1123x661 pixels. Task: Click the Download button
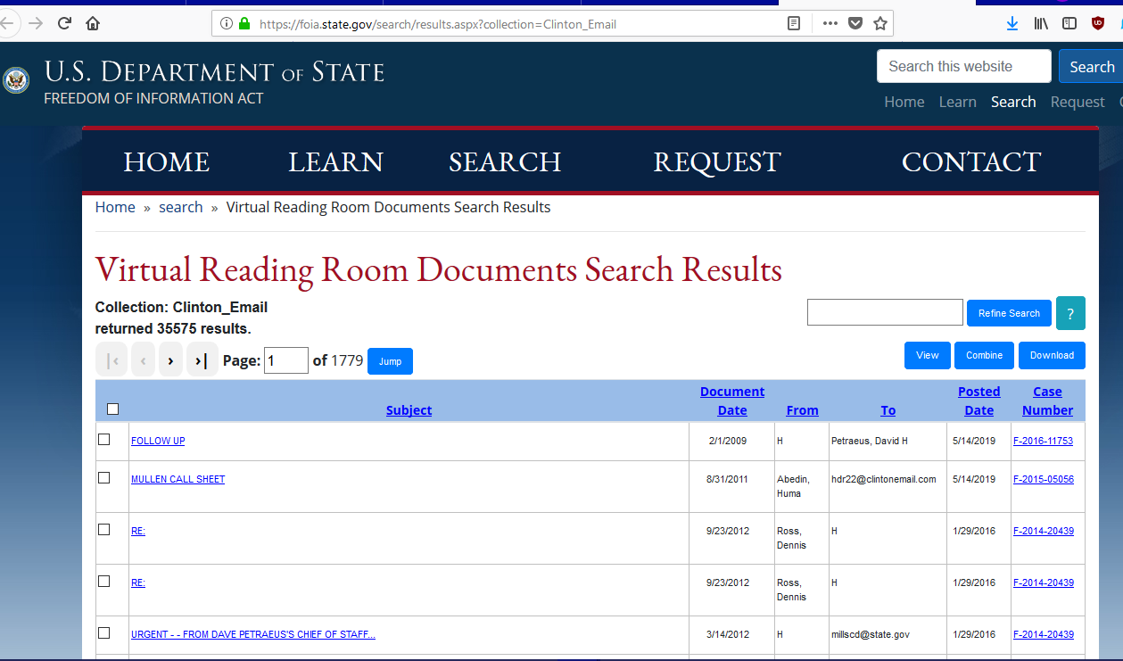1053,355
